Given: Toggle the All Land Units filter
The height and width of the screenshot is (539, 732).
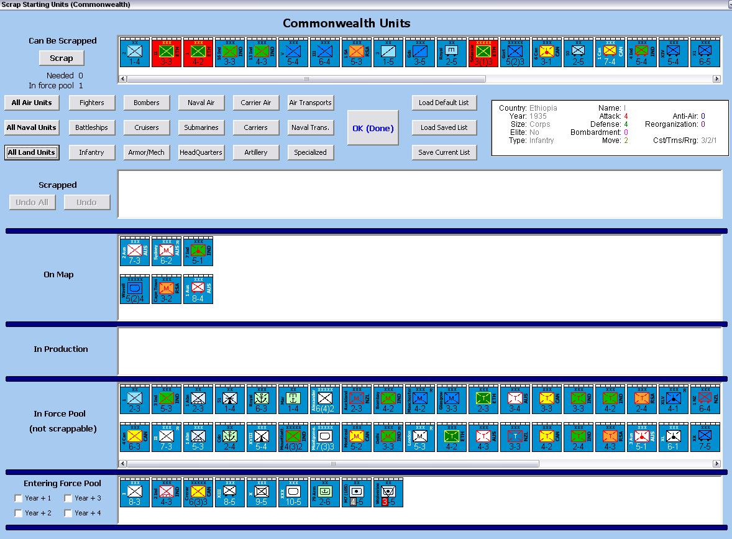Looking at the screenshot, I should pyautogui.click(x=32, y=152).
